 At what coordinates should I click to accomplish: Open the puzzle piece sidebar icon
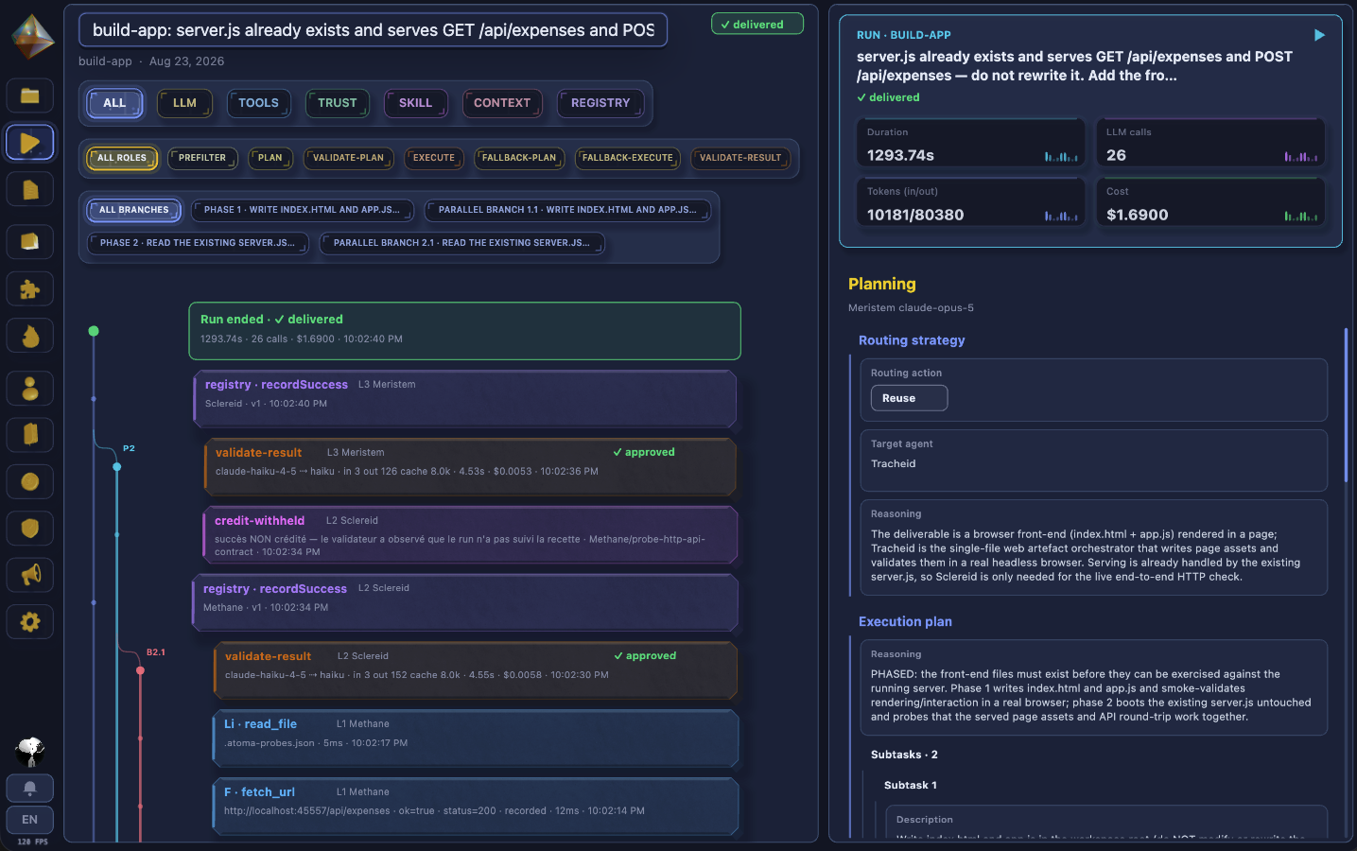(x=30, y=289)
